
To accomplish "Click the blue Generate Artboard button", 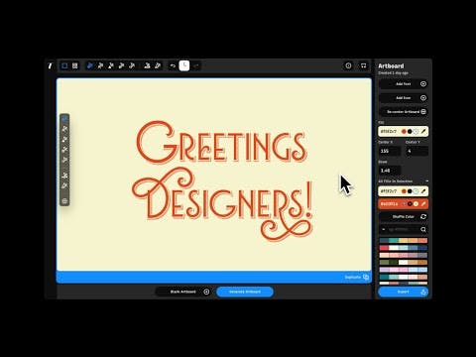I will coord(245,292).
